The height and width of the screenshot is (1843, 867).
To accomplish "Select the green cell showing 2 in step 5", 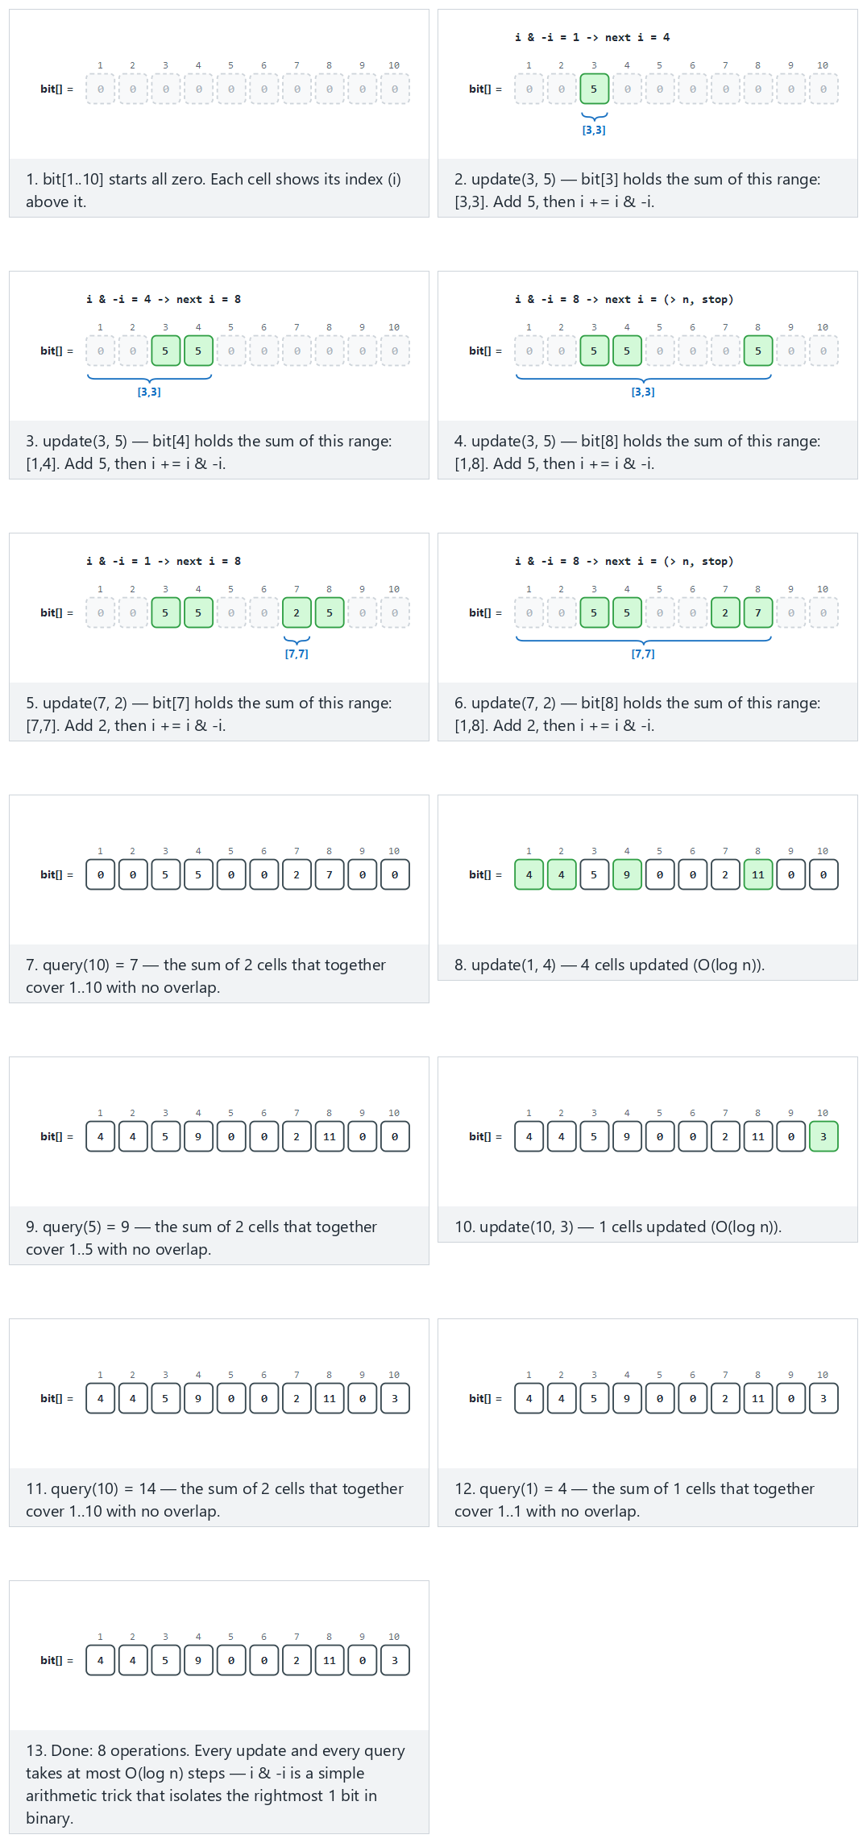I will pos(297,612).
